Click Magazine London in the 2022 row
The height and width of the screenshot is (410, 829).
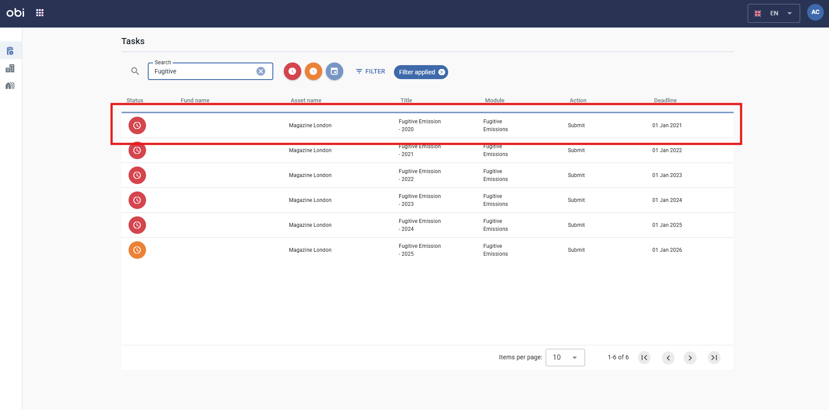click(x=310, y=175)
